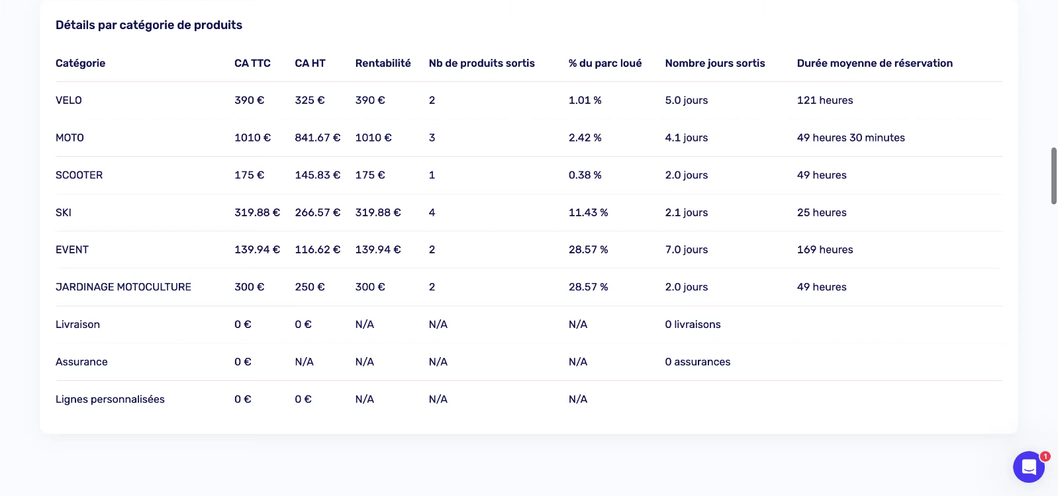1058x496 pixels.
Task: Select the VELO category row
Action: pyautogui.click(x=529, y=101)
